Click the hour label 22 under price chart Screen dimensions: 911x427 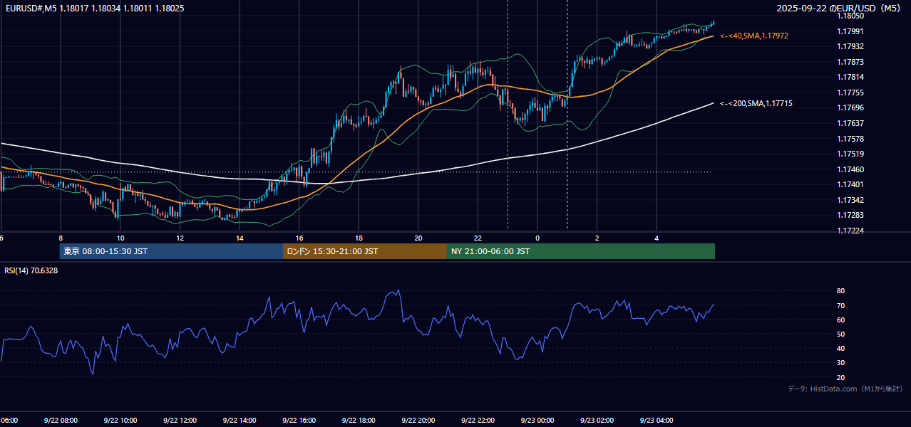pyautogui.click(x=478, y=238)
